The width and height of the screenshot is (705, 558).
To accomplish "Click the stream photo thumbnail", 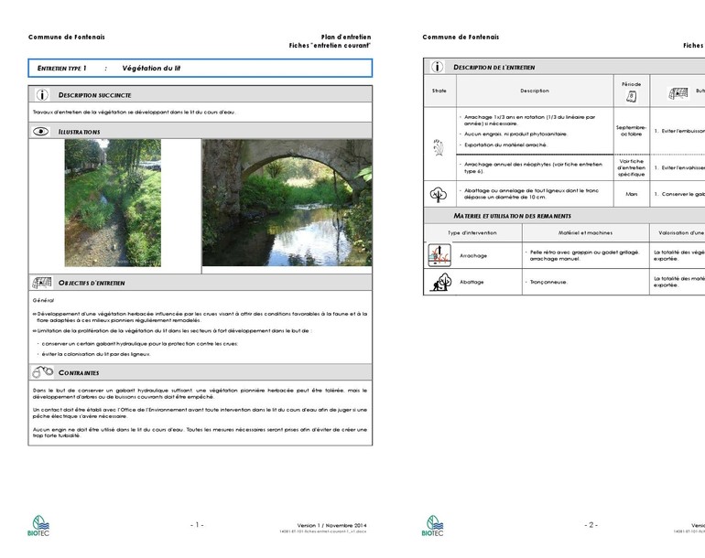I will pyautogui.click(x=113, y=203).
